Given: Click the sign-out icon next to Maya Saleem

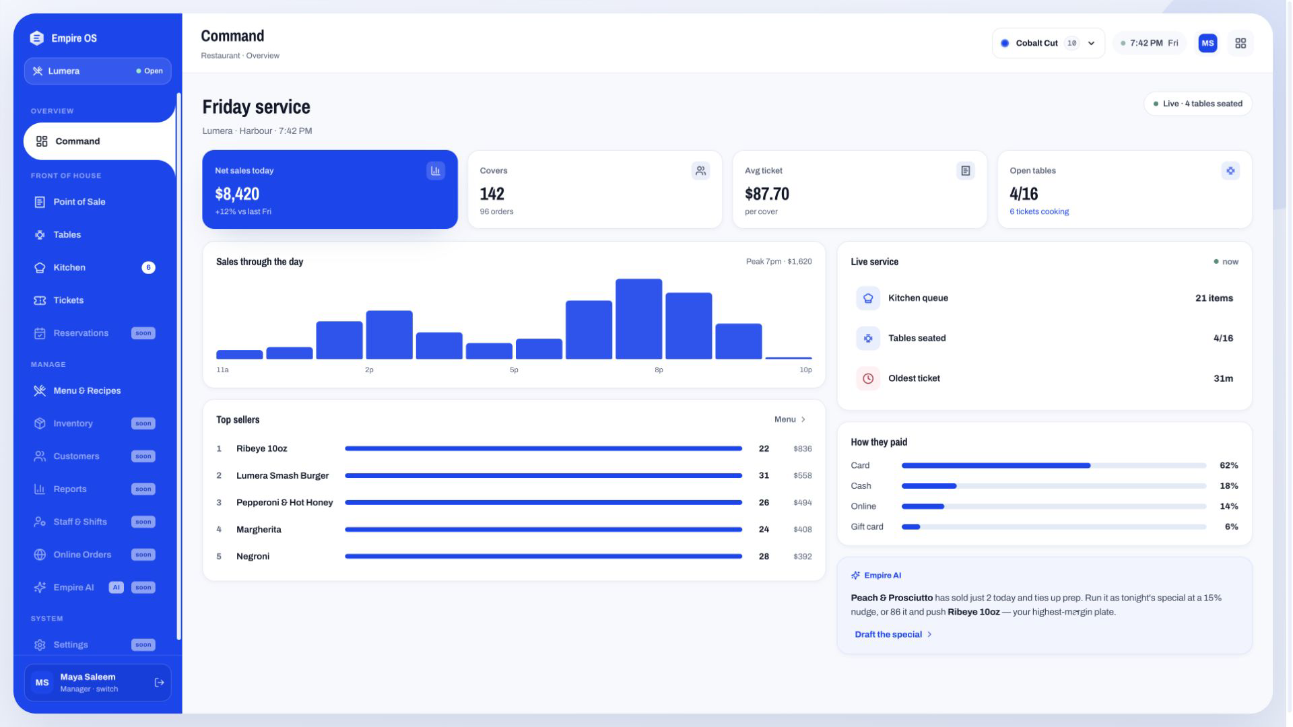Looking at the screenshot, I should [159, 683].
